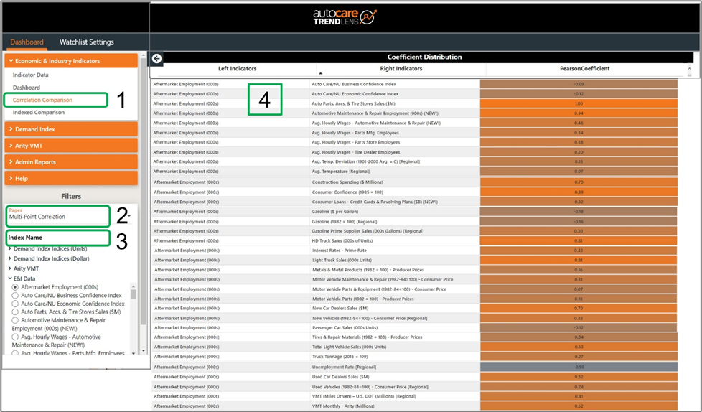The image size is (702, 412).
Task: Select Correlation Comparison menu item
Action: pos(42,100)
